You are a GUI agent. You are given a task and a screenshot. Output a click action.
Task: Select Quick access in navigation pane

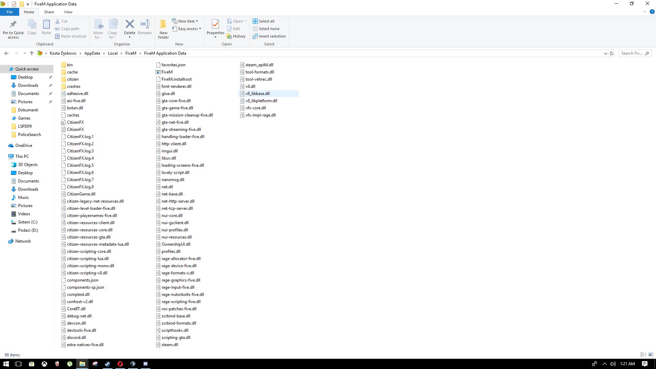[27, 69]
